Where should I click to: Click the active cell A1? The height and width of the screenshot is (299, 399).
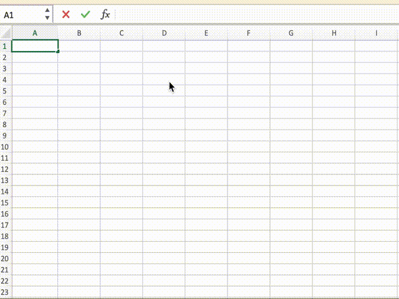pyautogui.click(x=35, y=45)
